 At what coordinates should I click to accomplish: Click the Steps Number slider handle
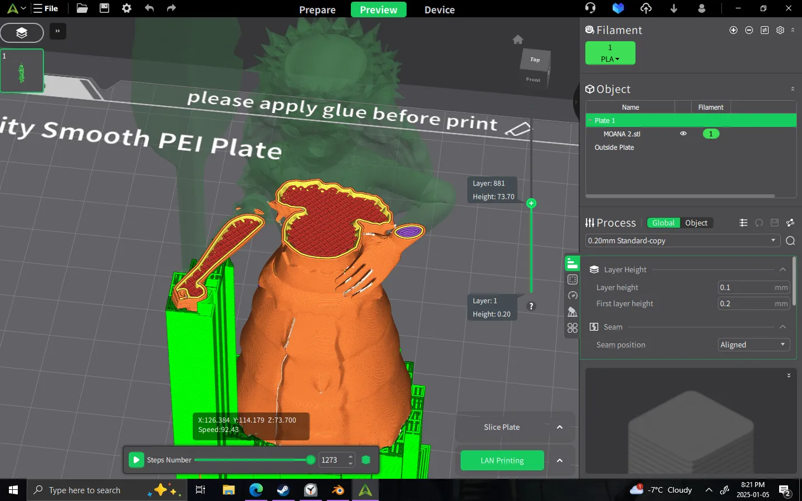[x=311, y=460]
